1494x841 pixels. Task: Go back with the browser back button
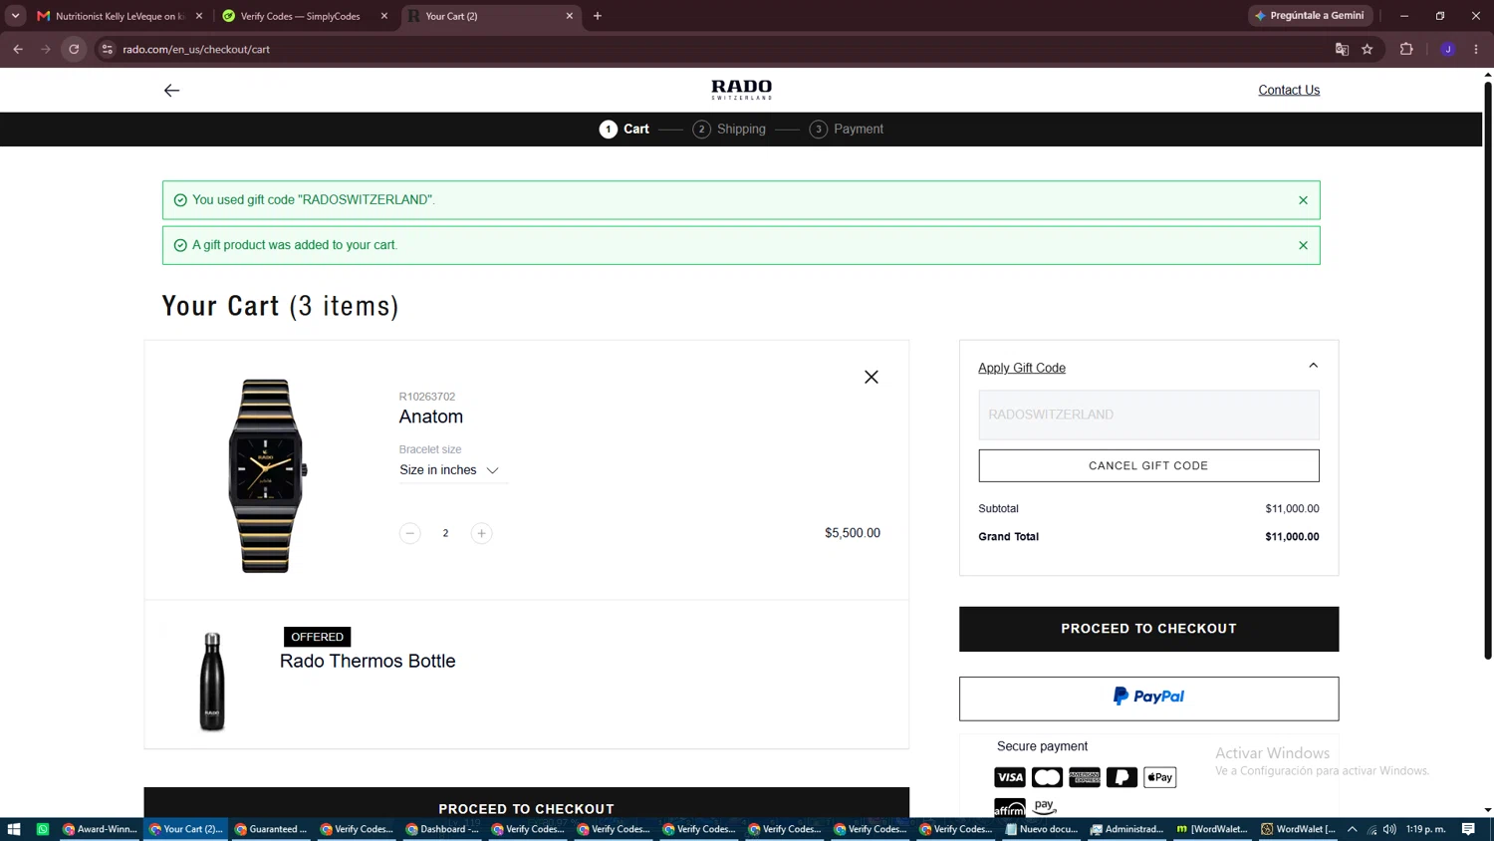click(18, 49)
